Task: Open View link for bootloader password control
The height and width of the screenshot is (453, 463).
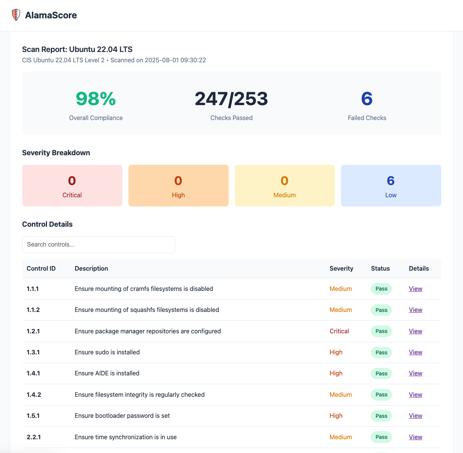Action: pyautogui.click(x=416, y=416)
